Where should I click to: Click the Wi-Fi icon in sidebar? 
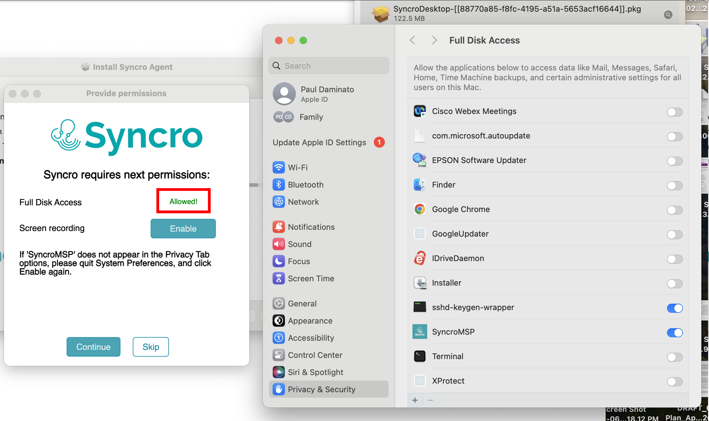point(278,168)
